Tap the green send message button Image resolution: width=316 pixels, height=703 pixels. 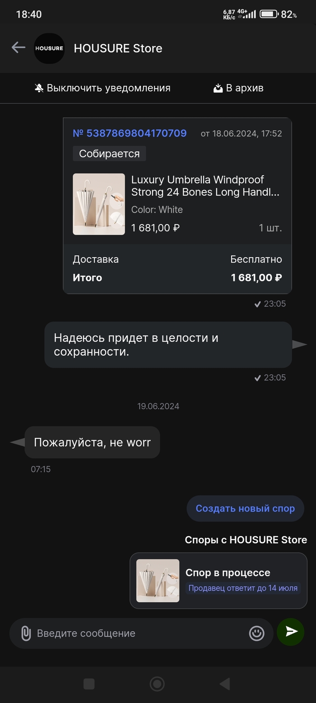click(x=290, y=632)
